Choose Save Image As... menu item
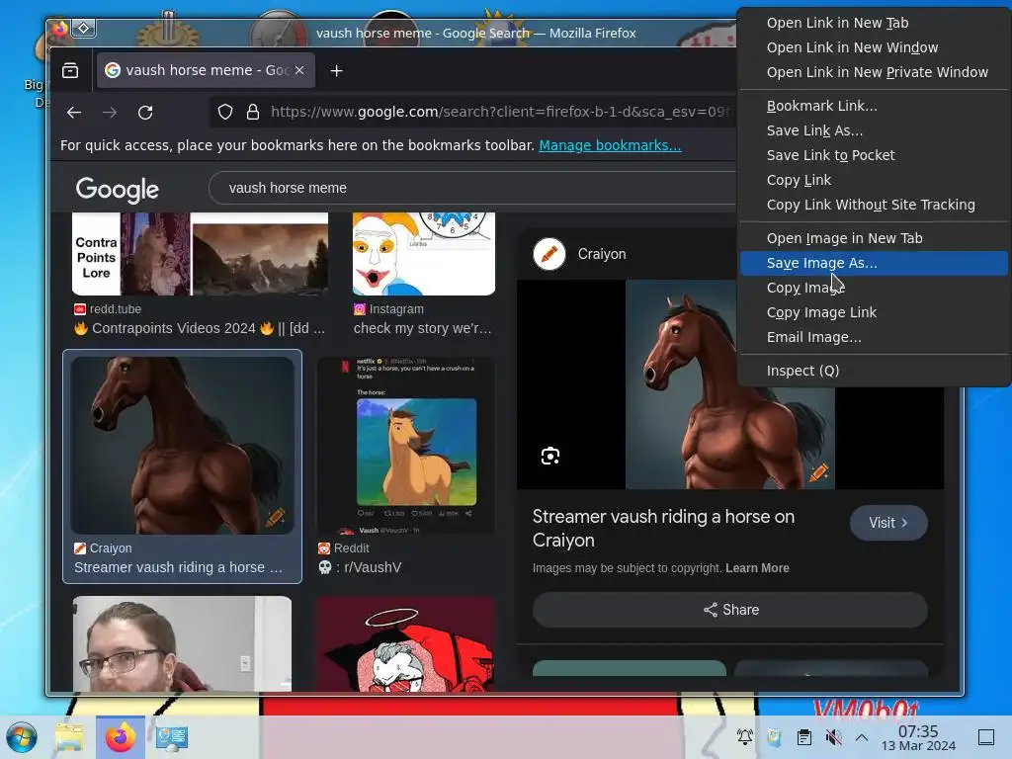This screenshot has height=759, width=1012. tap(874, 263)
